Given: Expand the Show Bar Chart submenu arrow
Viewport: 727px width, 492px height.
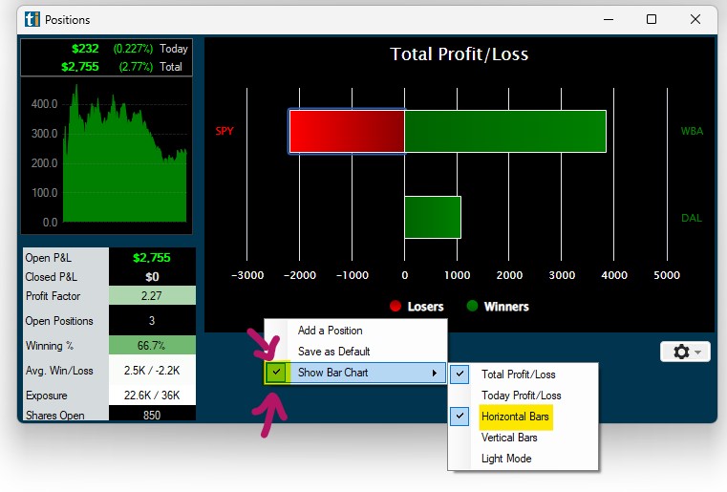Looking at the screenshot, I should [436, 373].
